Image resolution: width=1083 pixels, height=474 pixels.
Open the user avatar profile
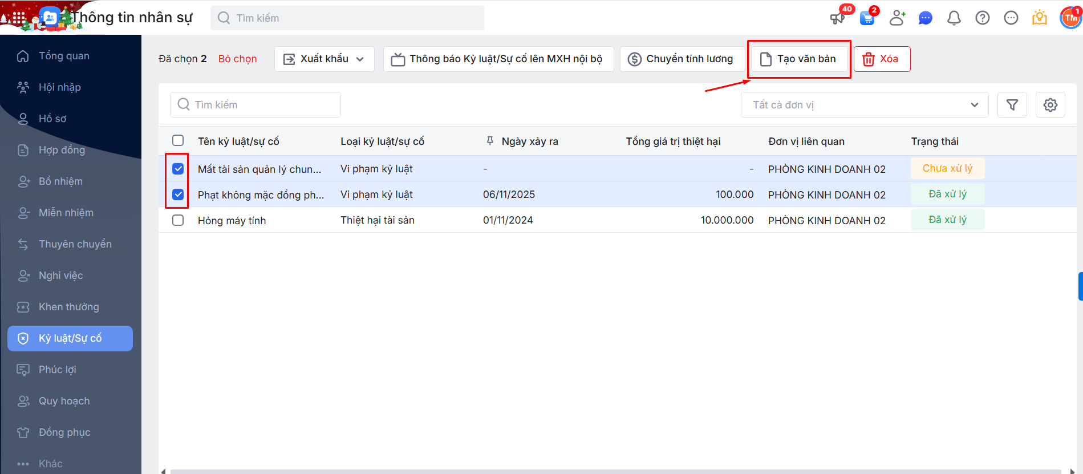click(1070, 18)
